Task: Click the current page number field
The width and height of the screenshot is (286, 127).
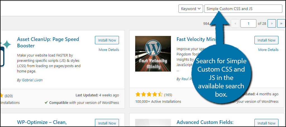Action: [x=248, y=23]
